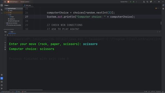165x93 pixels.
Task: Print the console output
Action: (5, 47)
